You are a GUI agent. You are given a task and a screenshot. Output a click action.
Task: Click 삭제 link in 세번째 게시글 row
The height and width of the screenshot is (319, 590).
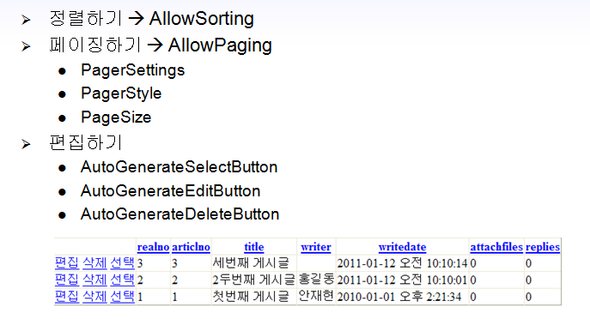(94, 262)
